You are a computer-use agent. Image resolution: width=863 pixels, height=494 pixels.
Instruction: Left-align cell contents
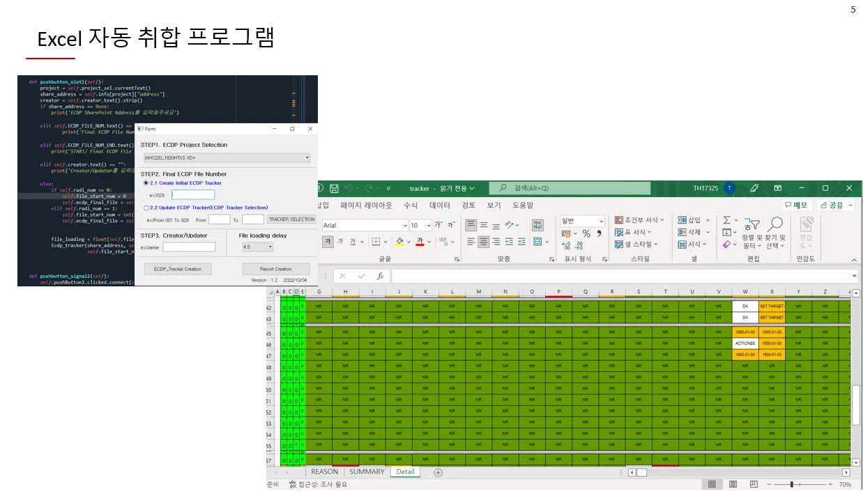click(471, 241)
